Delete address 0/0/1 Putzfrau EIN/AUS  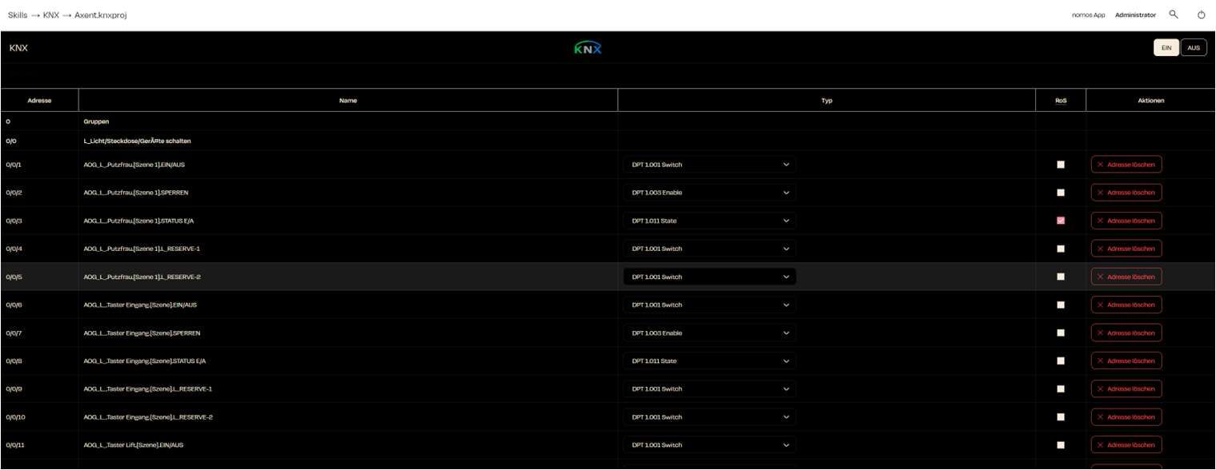point(1126,165)
